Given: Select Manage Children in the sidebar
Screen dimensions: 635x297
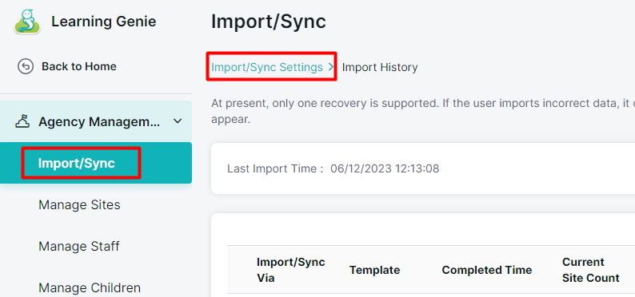Looking at the screenshot, I should click(90, 287).
